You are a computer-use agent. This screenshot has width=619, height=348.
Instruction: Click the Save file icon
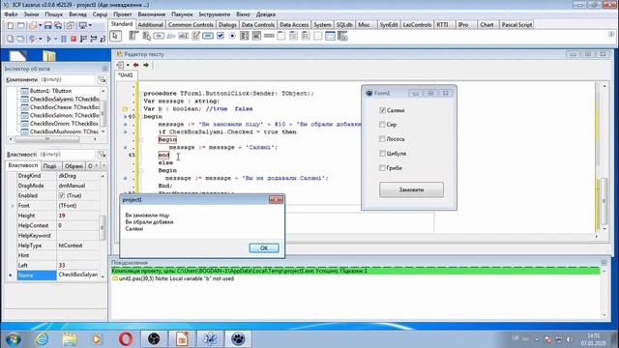coord(47,26)
